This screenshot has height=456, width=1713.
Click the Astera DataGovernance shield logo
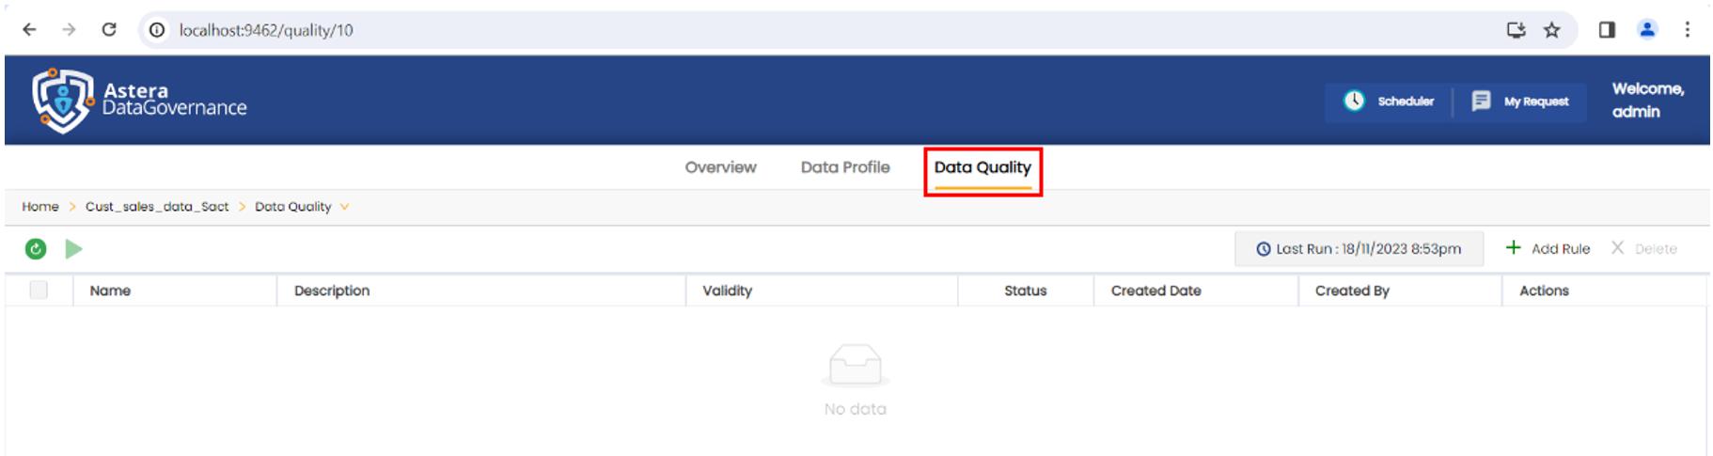(62, 101)
